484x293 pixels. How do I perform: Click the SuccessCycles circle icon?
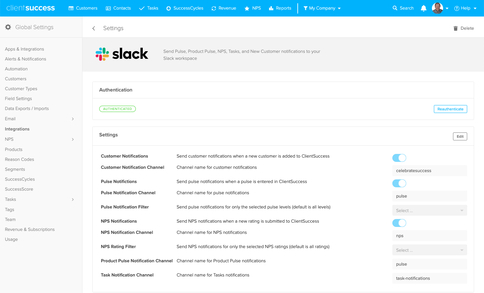click(x=168, y=8)
